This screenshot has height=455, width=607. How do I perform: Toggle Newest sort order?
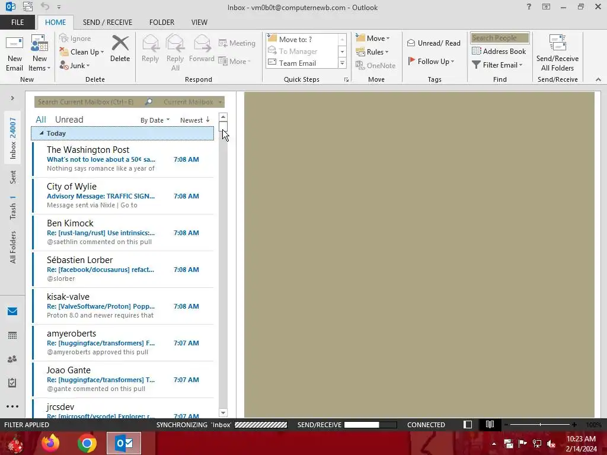click(194, 120)
